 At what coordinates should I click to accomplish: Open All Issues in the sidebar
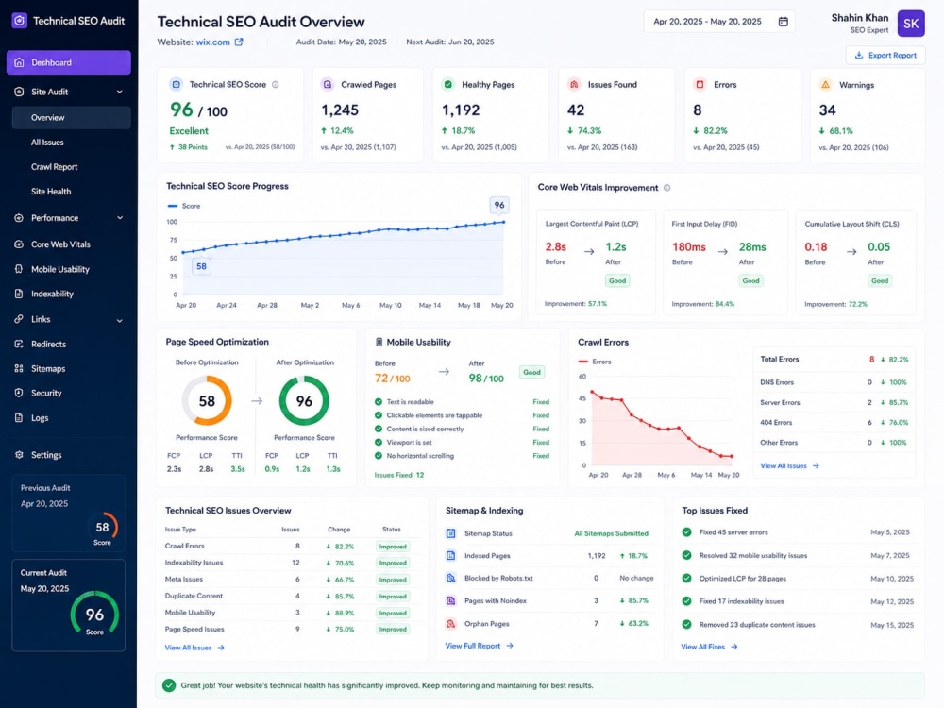(x=47, y=143)
